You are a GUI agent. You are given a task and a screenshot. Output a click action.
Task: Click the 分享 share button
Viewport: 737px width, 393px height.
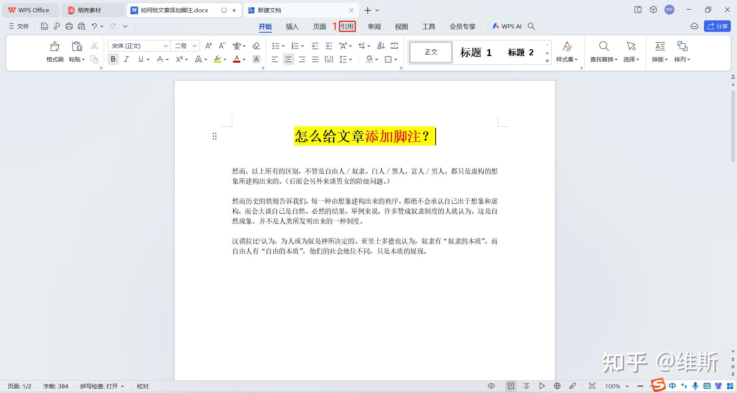point(717,26)
